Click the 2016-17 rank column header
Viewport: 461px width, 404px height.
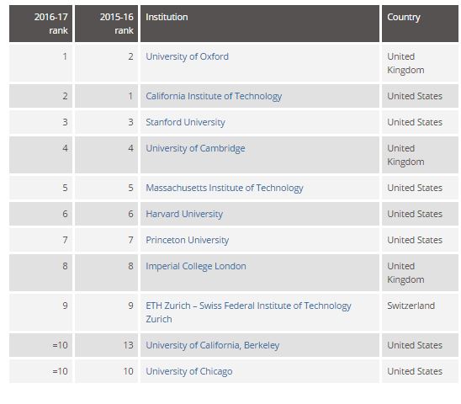click(40, 24)
